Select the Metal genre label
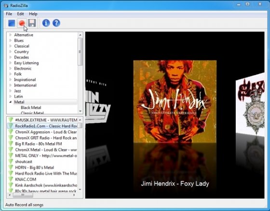This screenshot has width=270, height=211. click(x=19, y=102)
